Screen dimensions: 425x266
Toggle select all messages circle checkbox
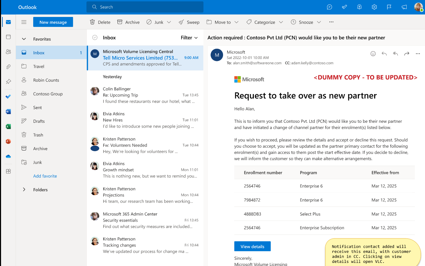click(x=95, y=38)
